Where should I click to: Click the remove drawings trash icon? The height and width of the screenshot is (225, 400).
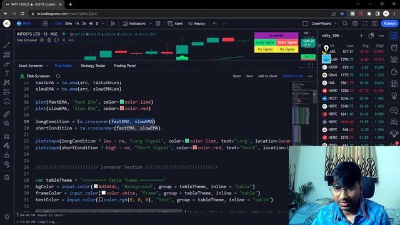click(x=7, y=177)
